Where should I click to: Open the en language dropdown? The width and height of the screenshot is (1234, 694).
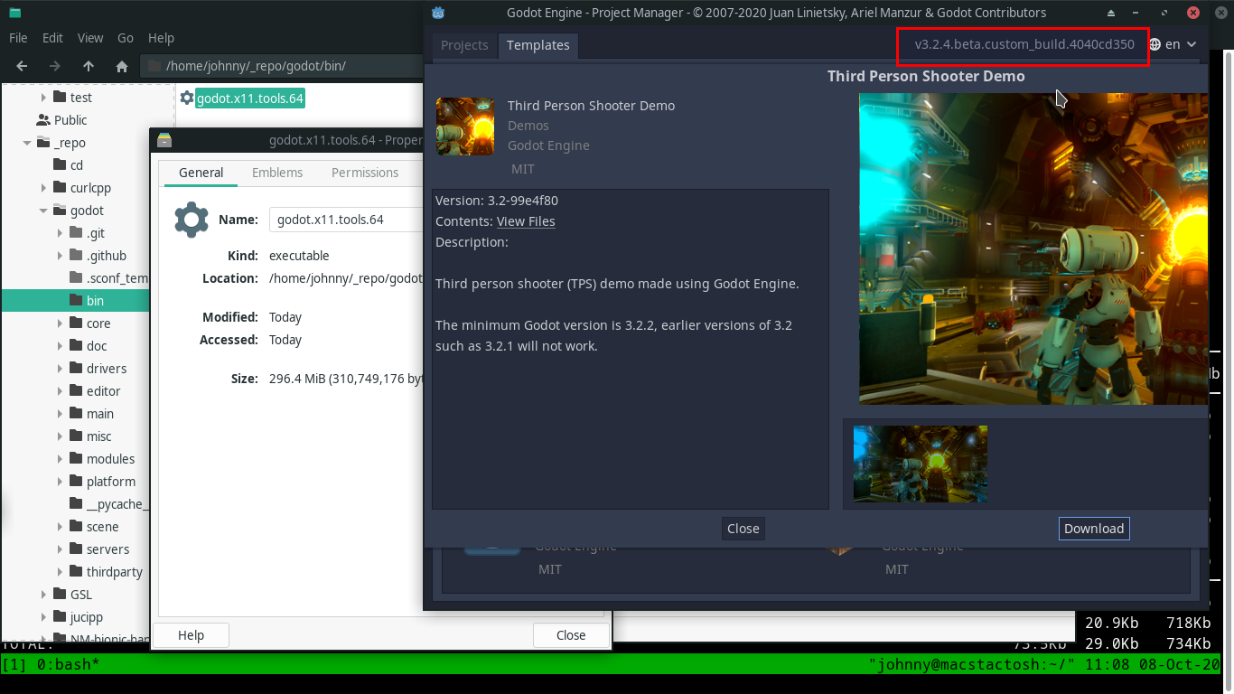tap(1173, 44)
